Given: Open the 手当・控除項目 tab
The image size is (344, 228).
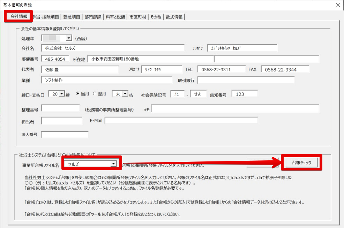Looking at the screenshot, I should pyautogui.click(x=46, y=17).
